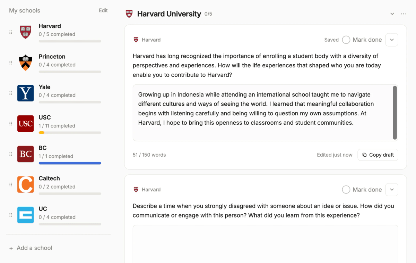Screen dimensions: 416x263
Task: Click the UC logo icon
Action: 26,215
